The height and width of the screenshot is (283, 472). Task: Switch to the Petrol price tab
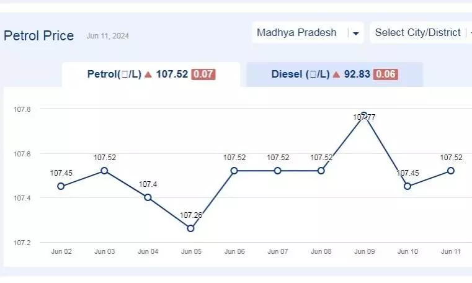tap(151, 74)
